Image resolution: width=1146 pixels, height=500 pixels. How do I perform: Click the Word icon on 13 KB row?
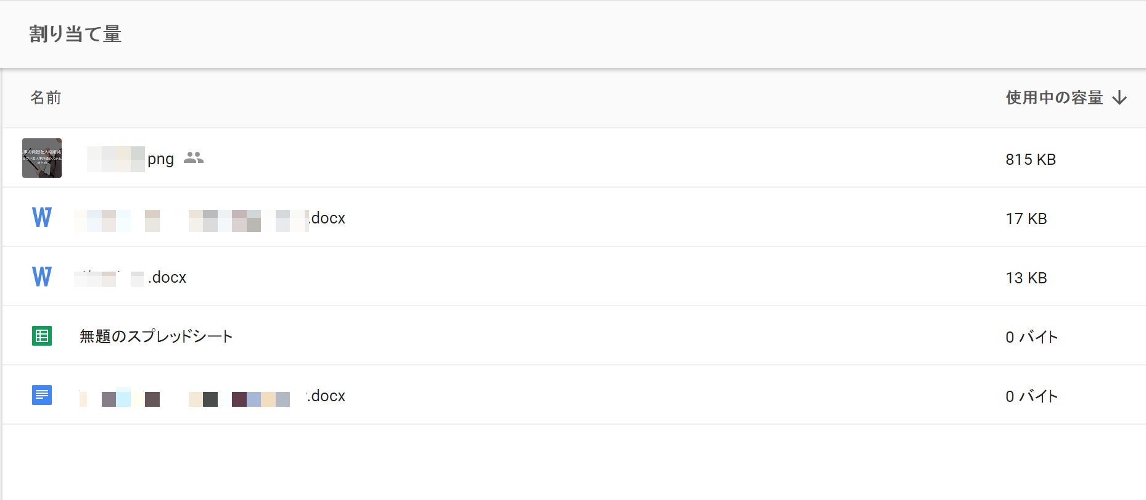click(x=42, y=277)
